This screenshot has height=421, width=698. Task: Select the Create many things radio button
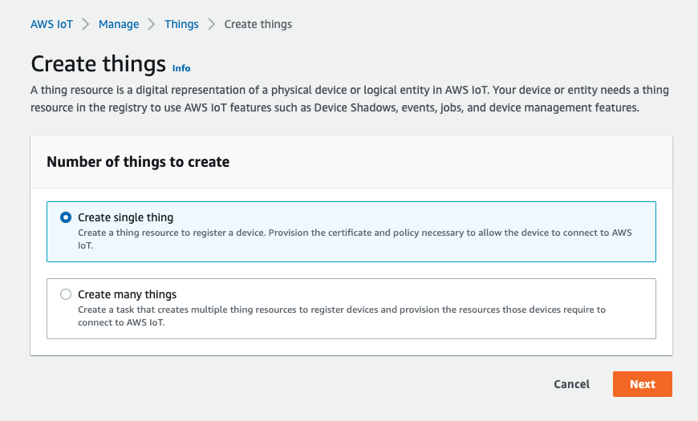pos(66,294)
